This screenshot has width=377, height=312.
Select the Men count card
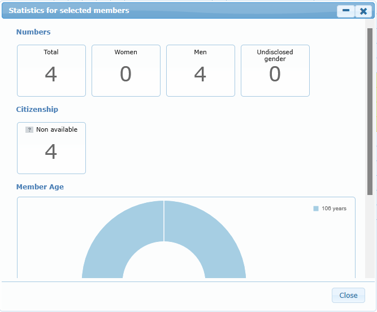(201, 71)
